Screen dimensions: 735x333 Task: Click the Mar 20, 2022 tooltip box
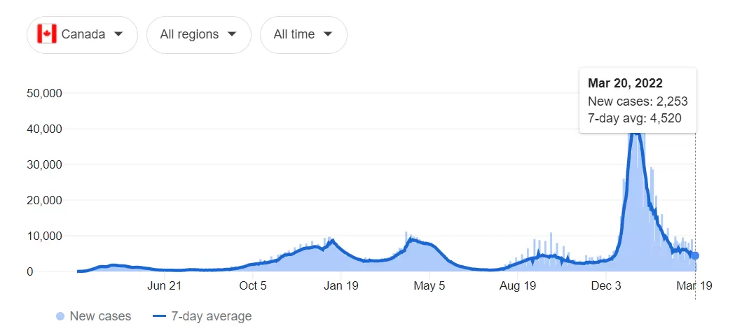638,101
